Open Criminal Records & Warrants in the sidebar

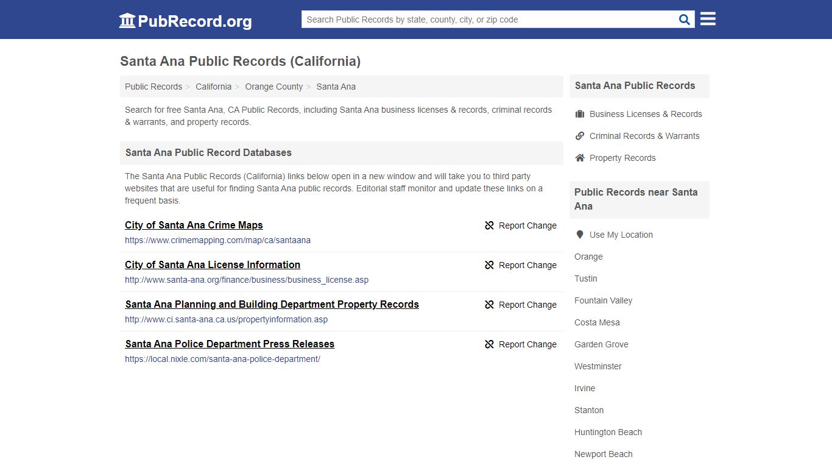[x=644, y=136]
